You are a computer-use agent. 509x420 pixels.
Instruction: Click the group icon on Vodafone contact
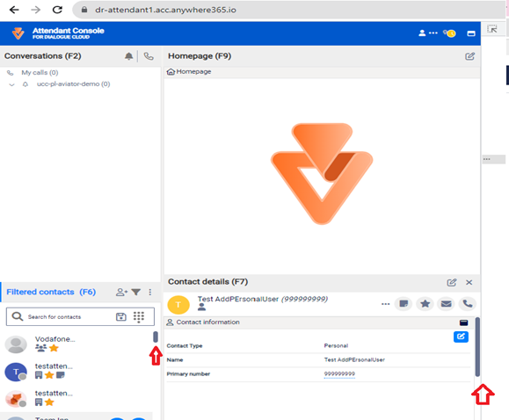pos(41,348)
